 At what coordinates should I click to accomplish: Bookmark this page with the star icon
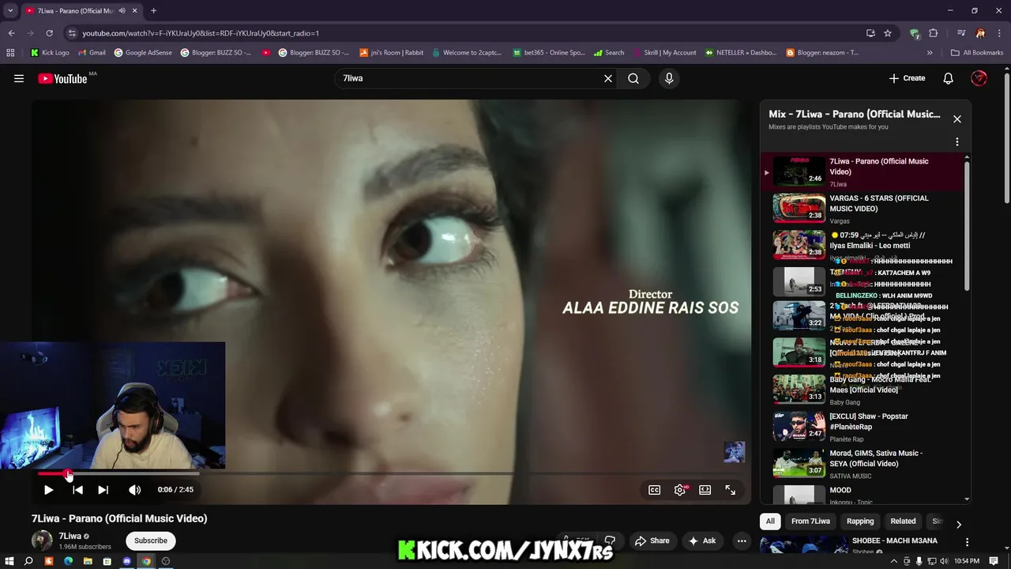pos(888,33)
